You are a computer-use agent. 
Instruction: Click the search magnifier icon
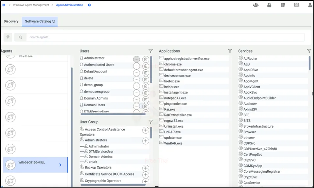20,37
